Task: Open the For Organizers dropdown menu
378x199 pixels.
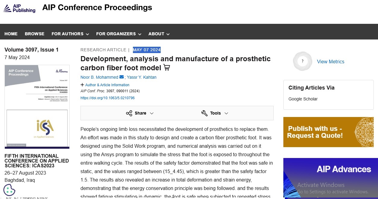Action: pyautogui.click(x=119, y=34)
